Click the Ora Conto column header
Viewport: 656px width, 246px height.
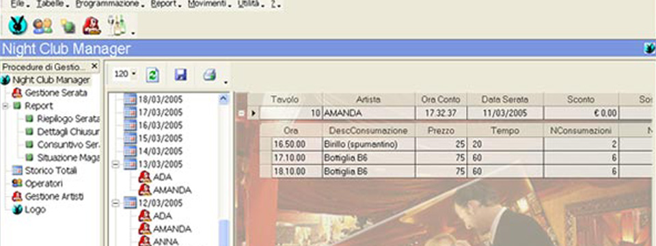coord(441,100)
